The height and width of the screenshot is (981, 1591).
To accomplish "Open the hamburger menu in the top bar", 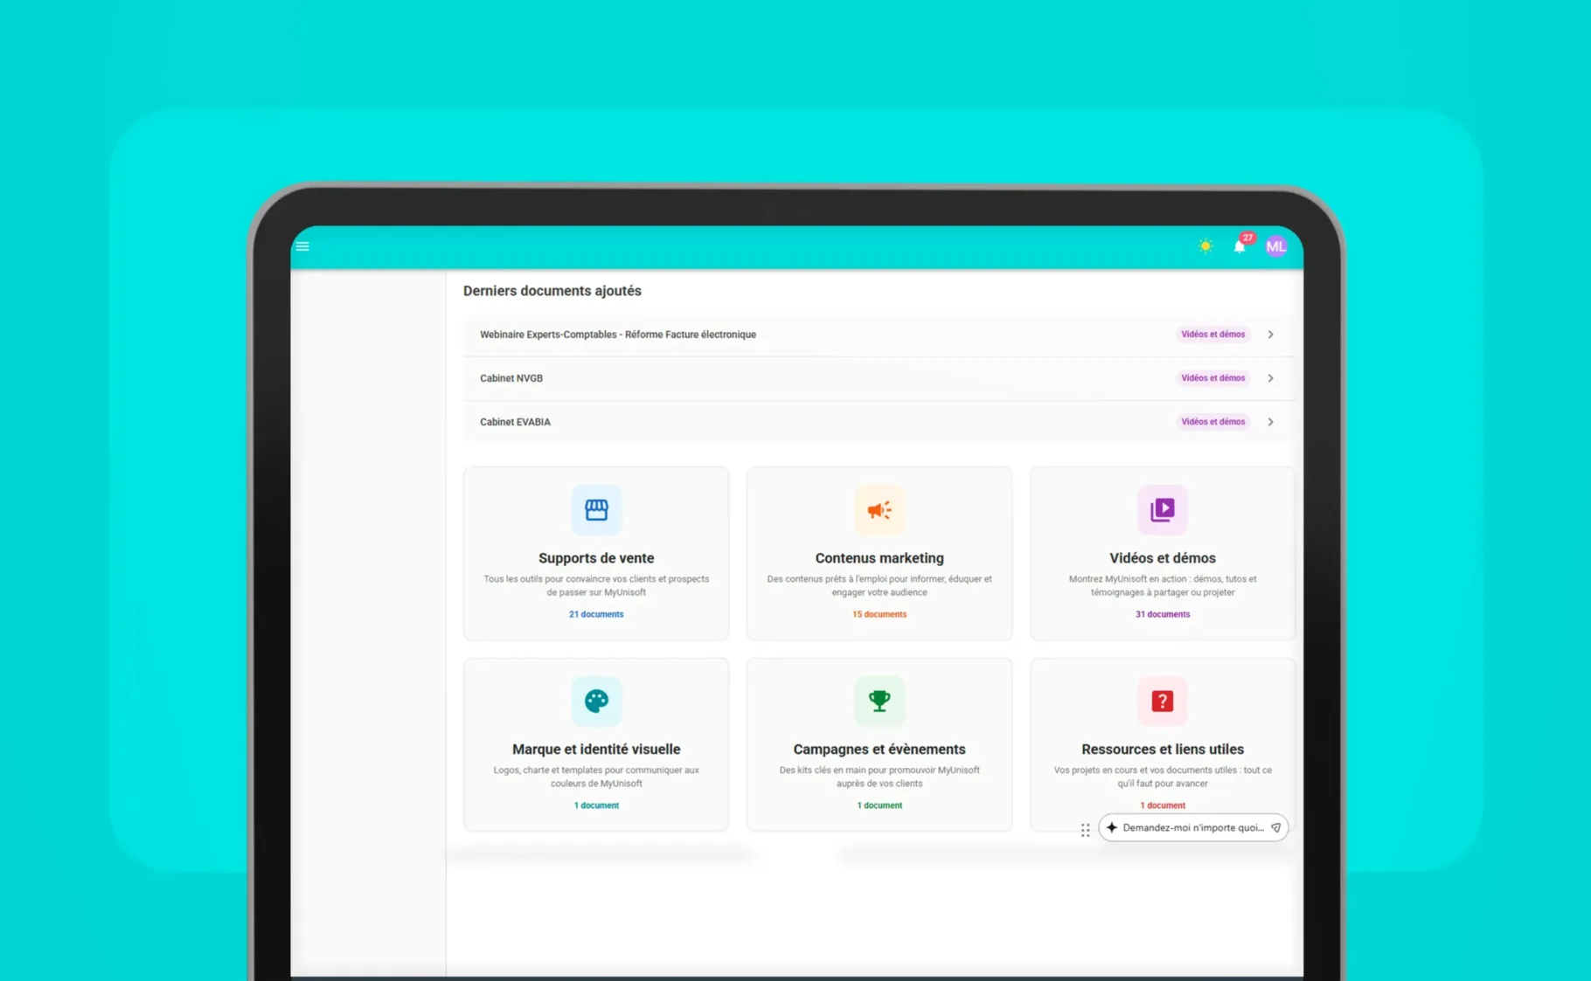I will point(302,246).
